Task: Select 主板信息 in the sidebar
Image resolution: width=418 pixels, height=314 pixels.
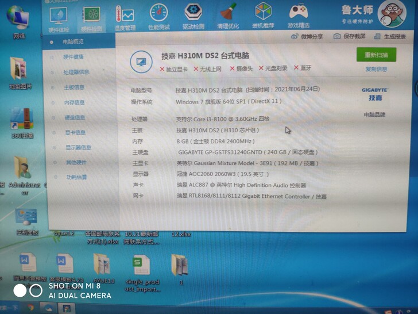Action: [x=74, y=87]
